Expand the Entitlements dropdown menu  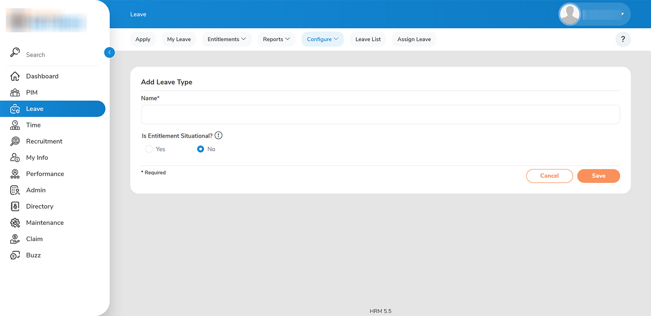226,39
